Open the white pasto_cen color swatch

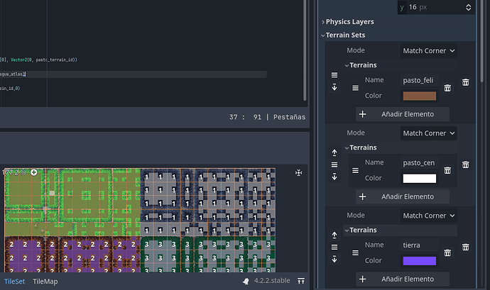tap(420, 178)
